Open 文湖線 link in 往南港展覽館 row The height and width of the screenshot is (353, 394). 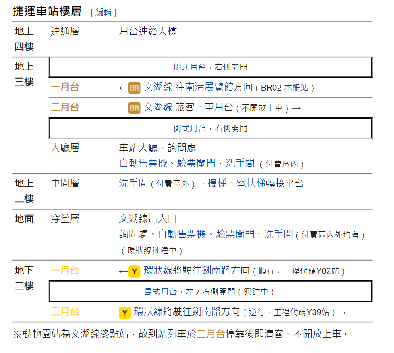tap(158, 87)
